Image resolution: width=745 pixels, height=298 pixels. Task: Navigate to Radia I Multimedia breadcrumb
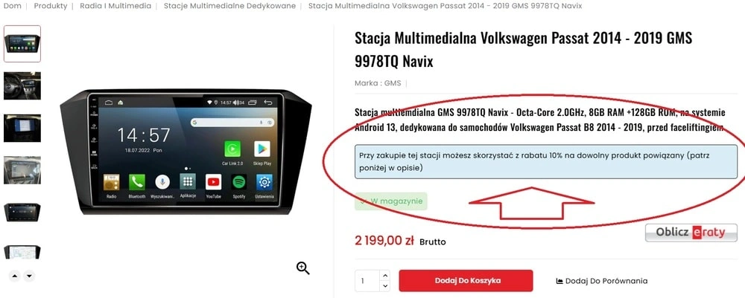(x=115, y=6)
